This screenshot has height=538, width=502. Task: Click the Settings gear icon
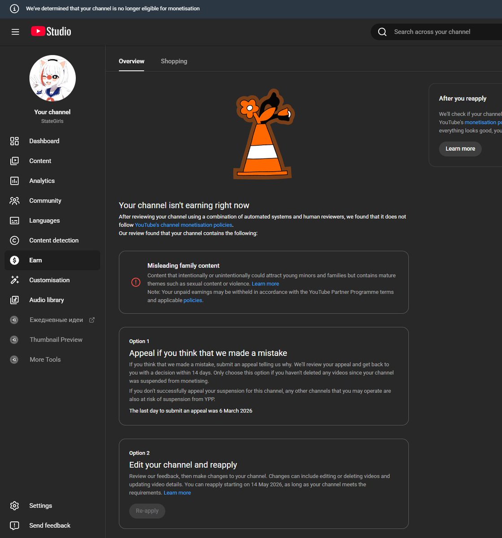(14, 506)
